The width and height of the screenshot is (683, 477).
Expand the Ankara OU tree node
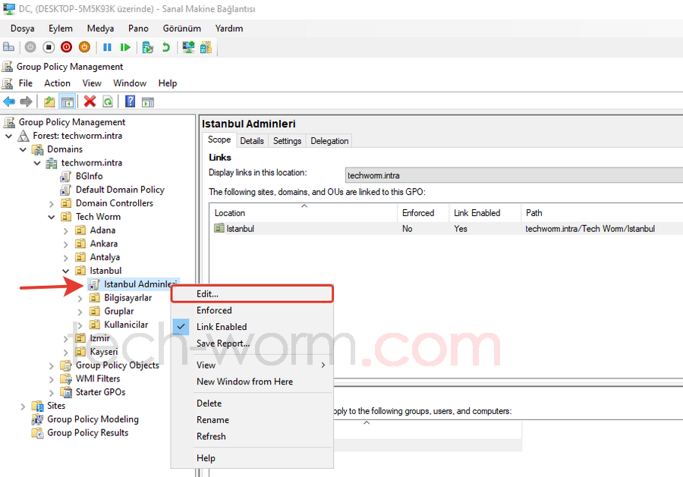[x=66, y=244]
